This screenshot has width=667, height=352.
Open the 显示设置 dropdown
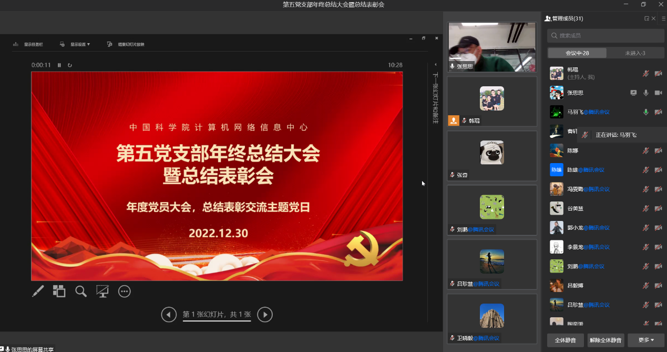point(76,44)
